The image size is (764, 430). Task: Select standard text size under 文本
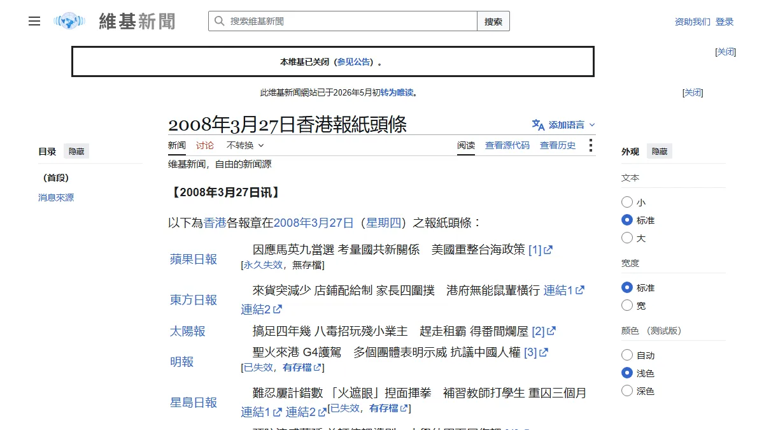[627, 220]
